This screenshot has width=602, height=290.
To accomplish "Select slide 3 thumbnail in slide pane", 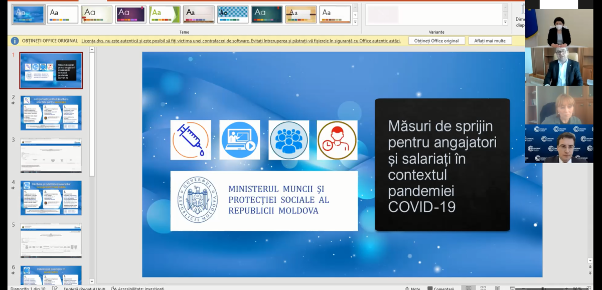I will click(51, 156).
